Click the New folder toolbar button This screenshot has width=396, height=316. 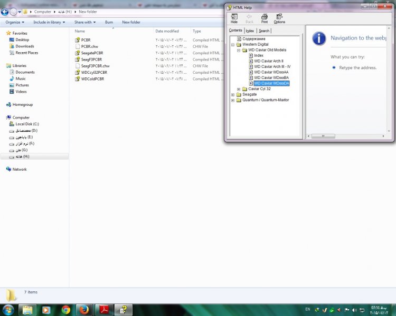[x=131, y=22]
